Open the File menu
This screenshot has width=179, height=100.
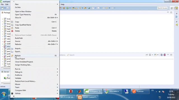point(2,4)
